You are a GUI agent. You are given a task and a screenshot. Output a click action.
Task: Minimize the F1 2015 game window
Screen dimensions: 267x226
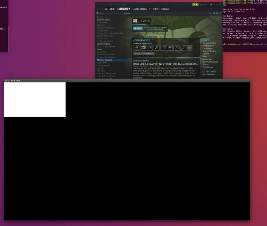pyautogui.click(x=9, y=81)
